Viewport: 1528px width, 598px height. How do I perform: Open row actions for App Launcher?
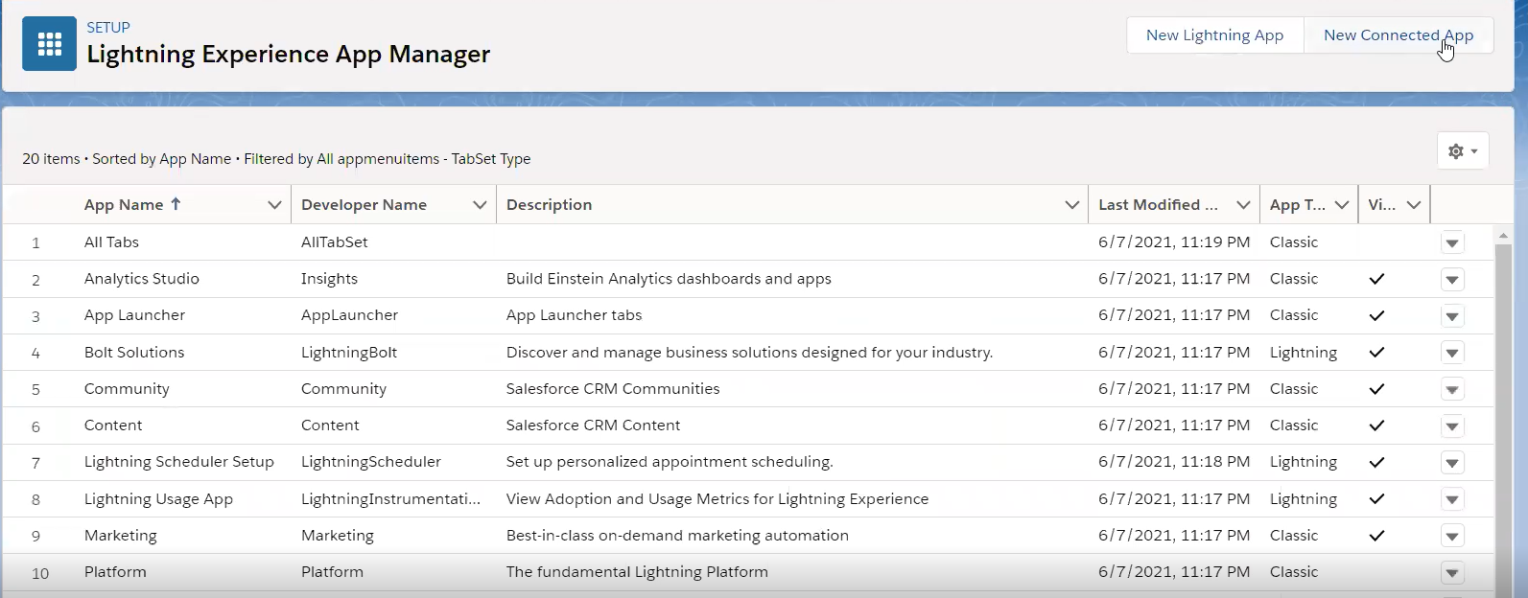[x=1452, y=316]
